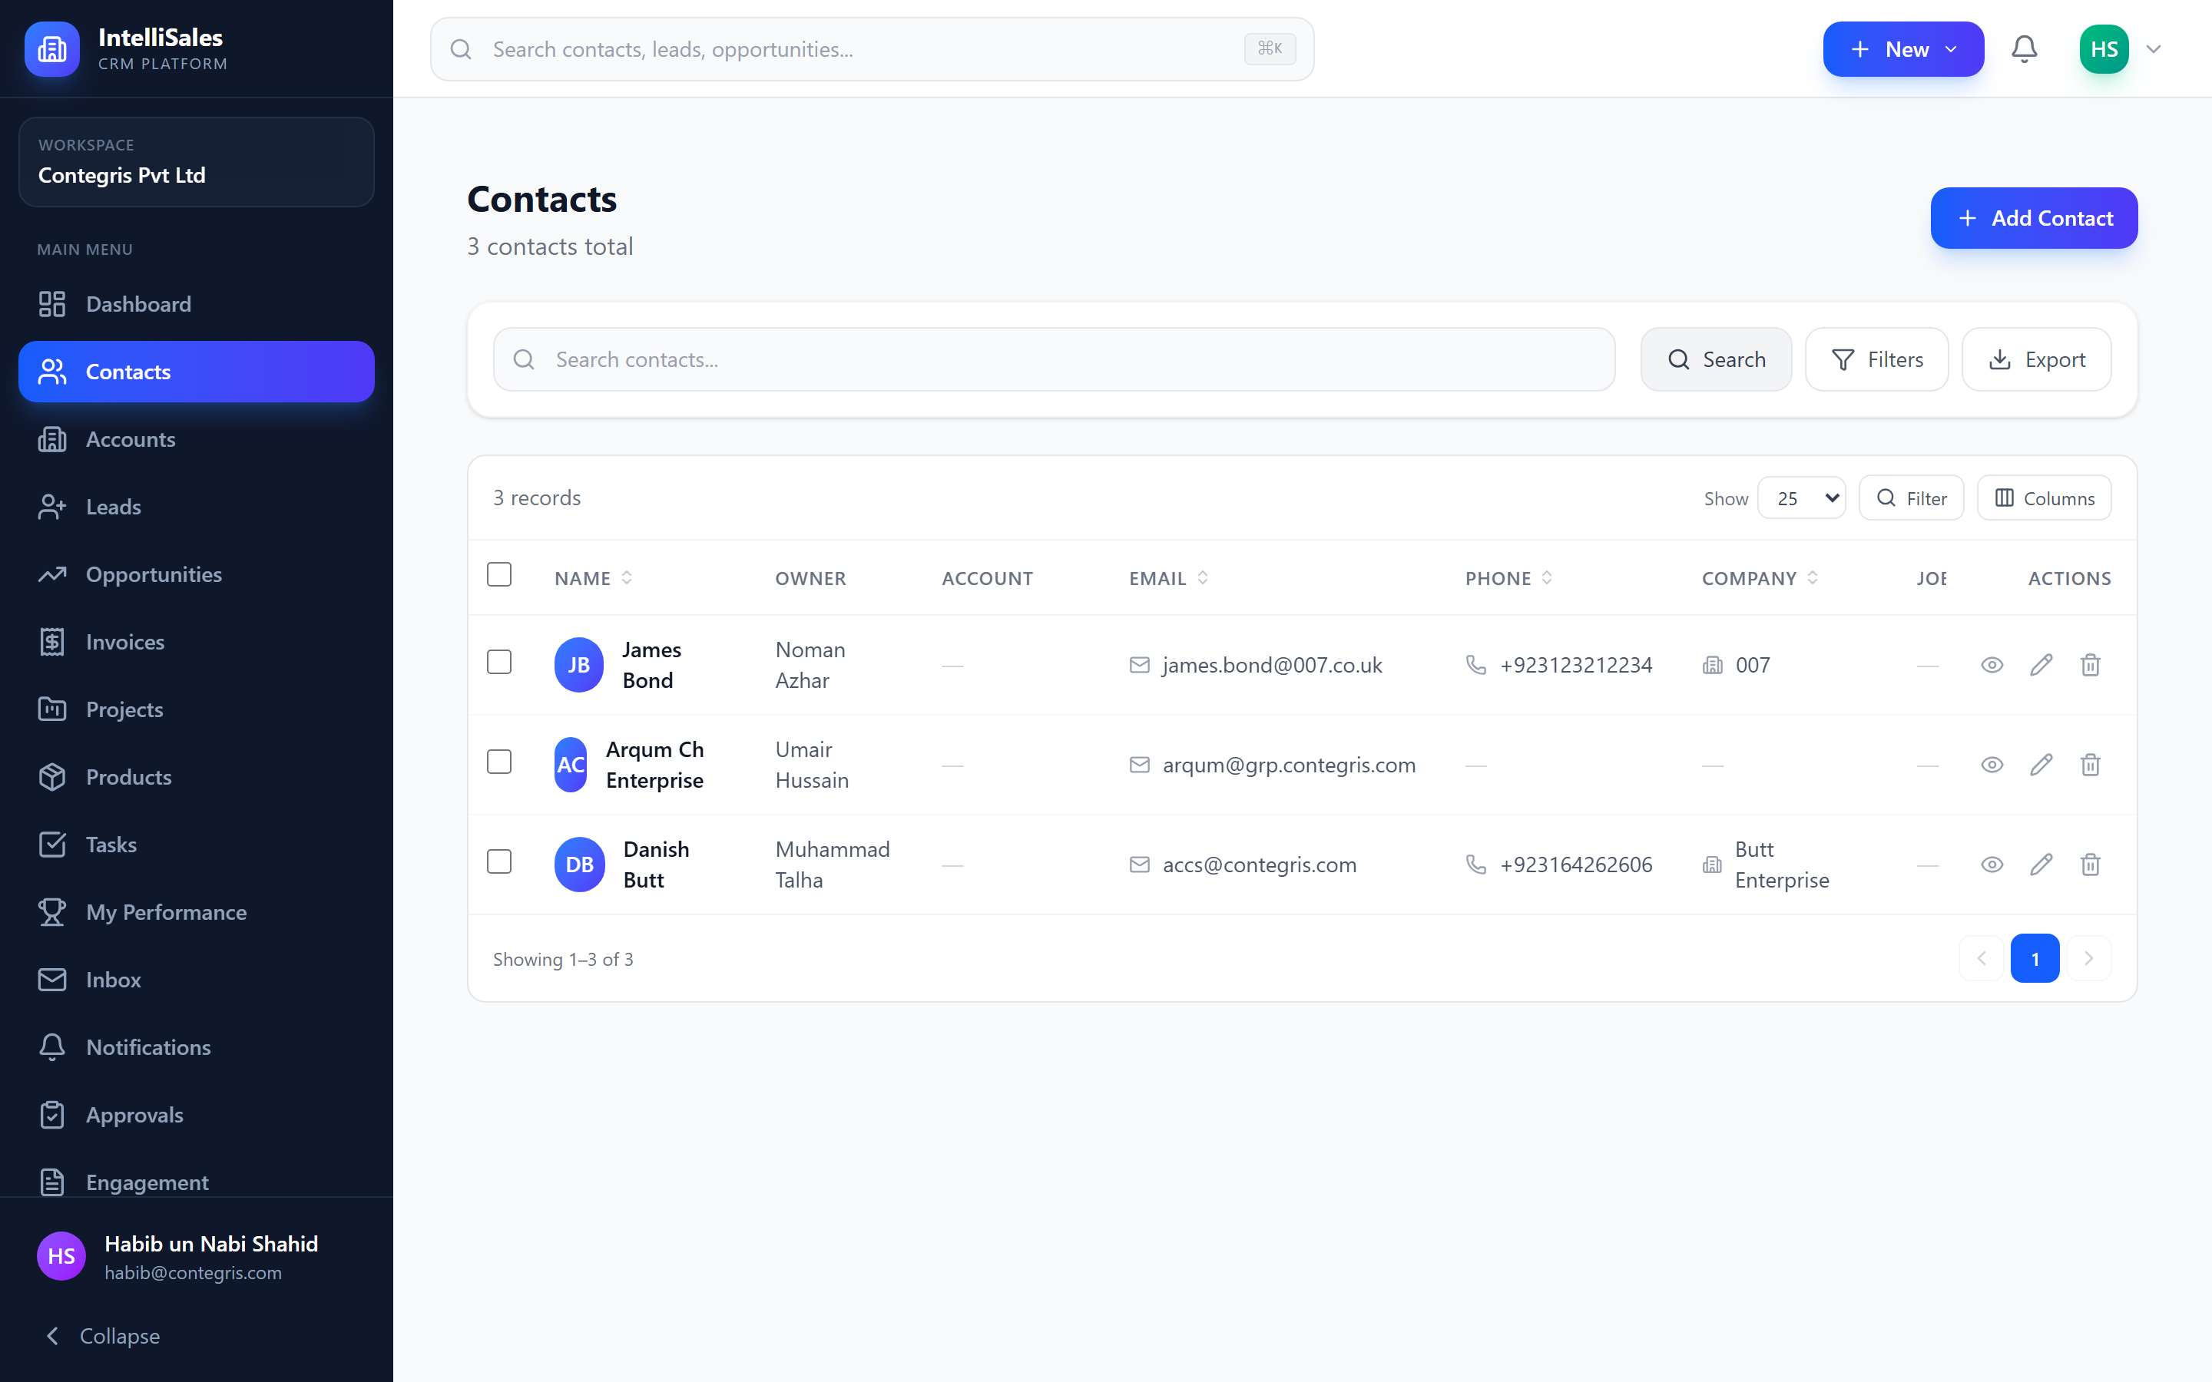
Task: Expand the user menu chevron in top bar
Action: 2154,49
